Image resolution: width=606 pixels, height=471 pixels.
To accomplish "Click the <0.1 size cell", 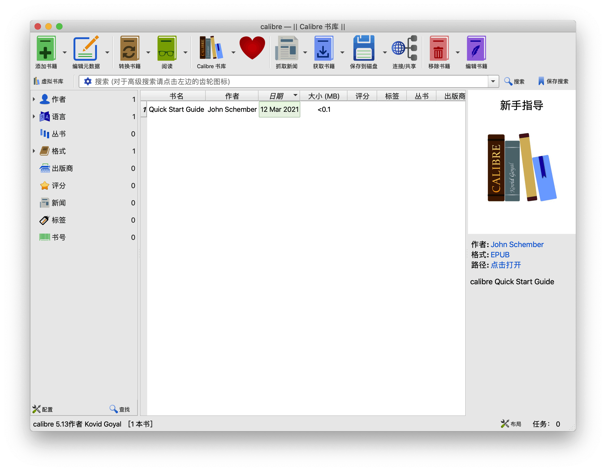I will click(324, 109).
